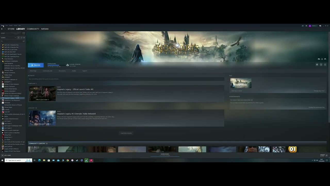Open the Store Page link
This screenshot has width=330, height=186.
click(33, 71)
